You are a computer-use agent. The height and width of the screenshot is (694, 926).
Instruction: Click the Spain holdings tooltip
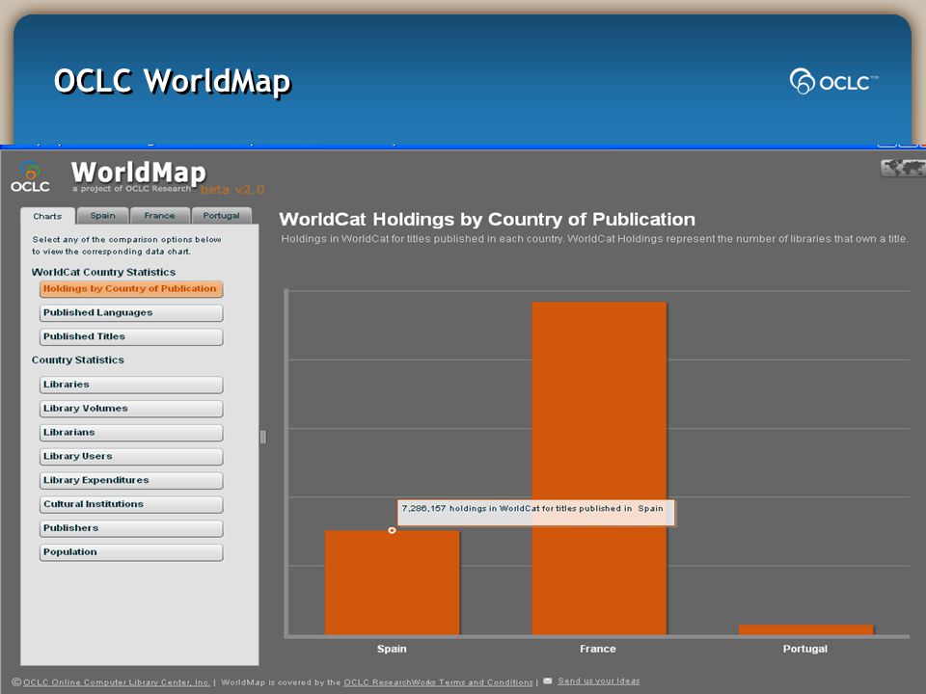535,512
